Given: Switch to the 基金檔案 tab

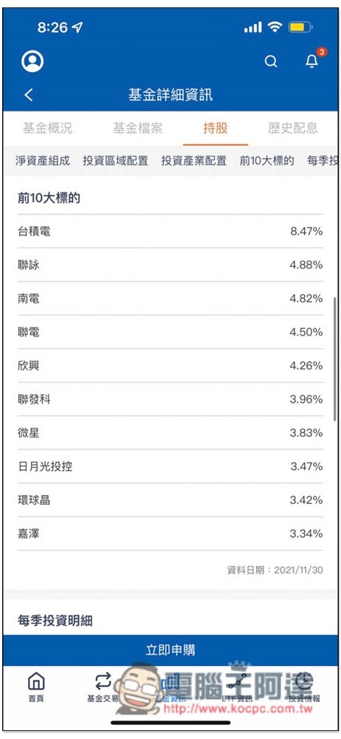Looking at the screenshot, I should pos(137,128).
